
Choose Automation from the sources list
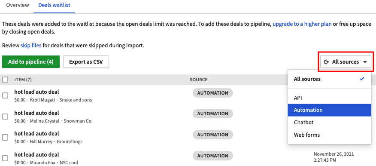[x=330, y=110]
